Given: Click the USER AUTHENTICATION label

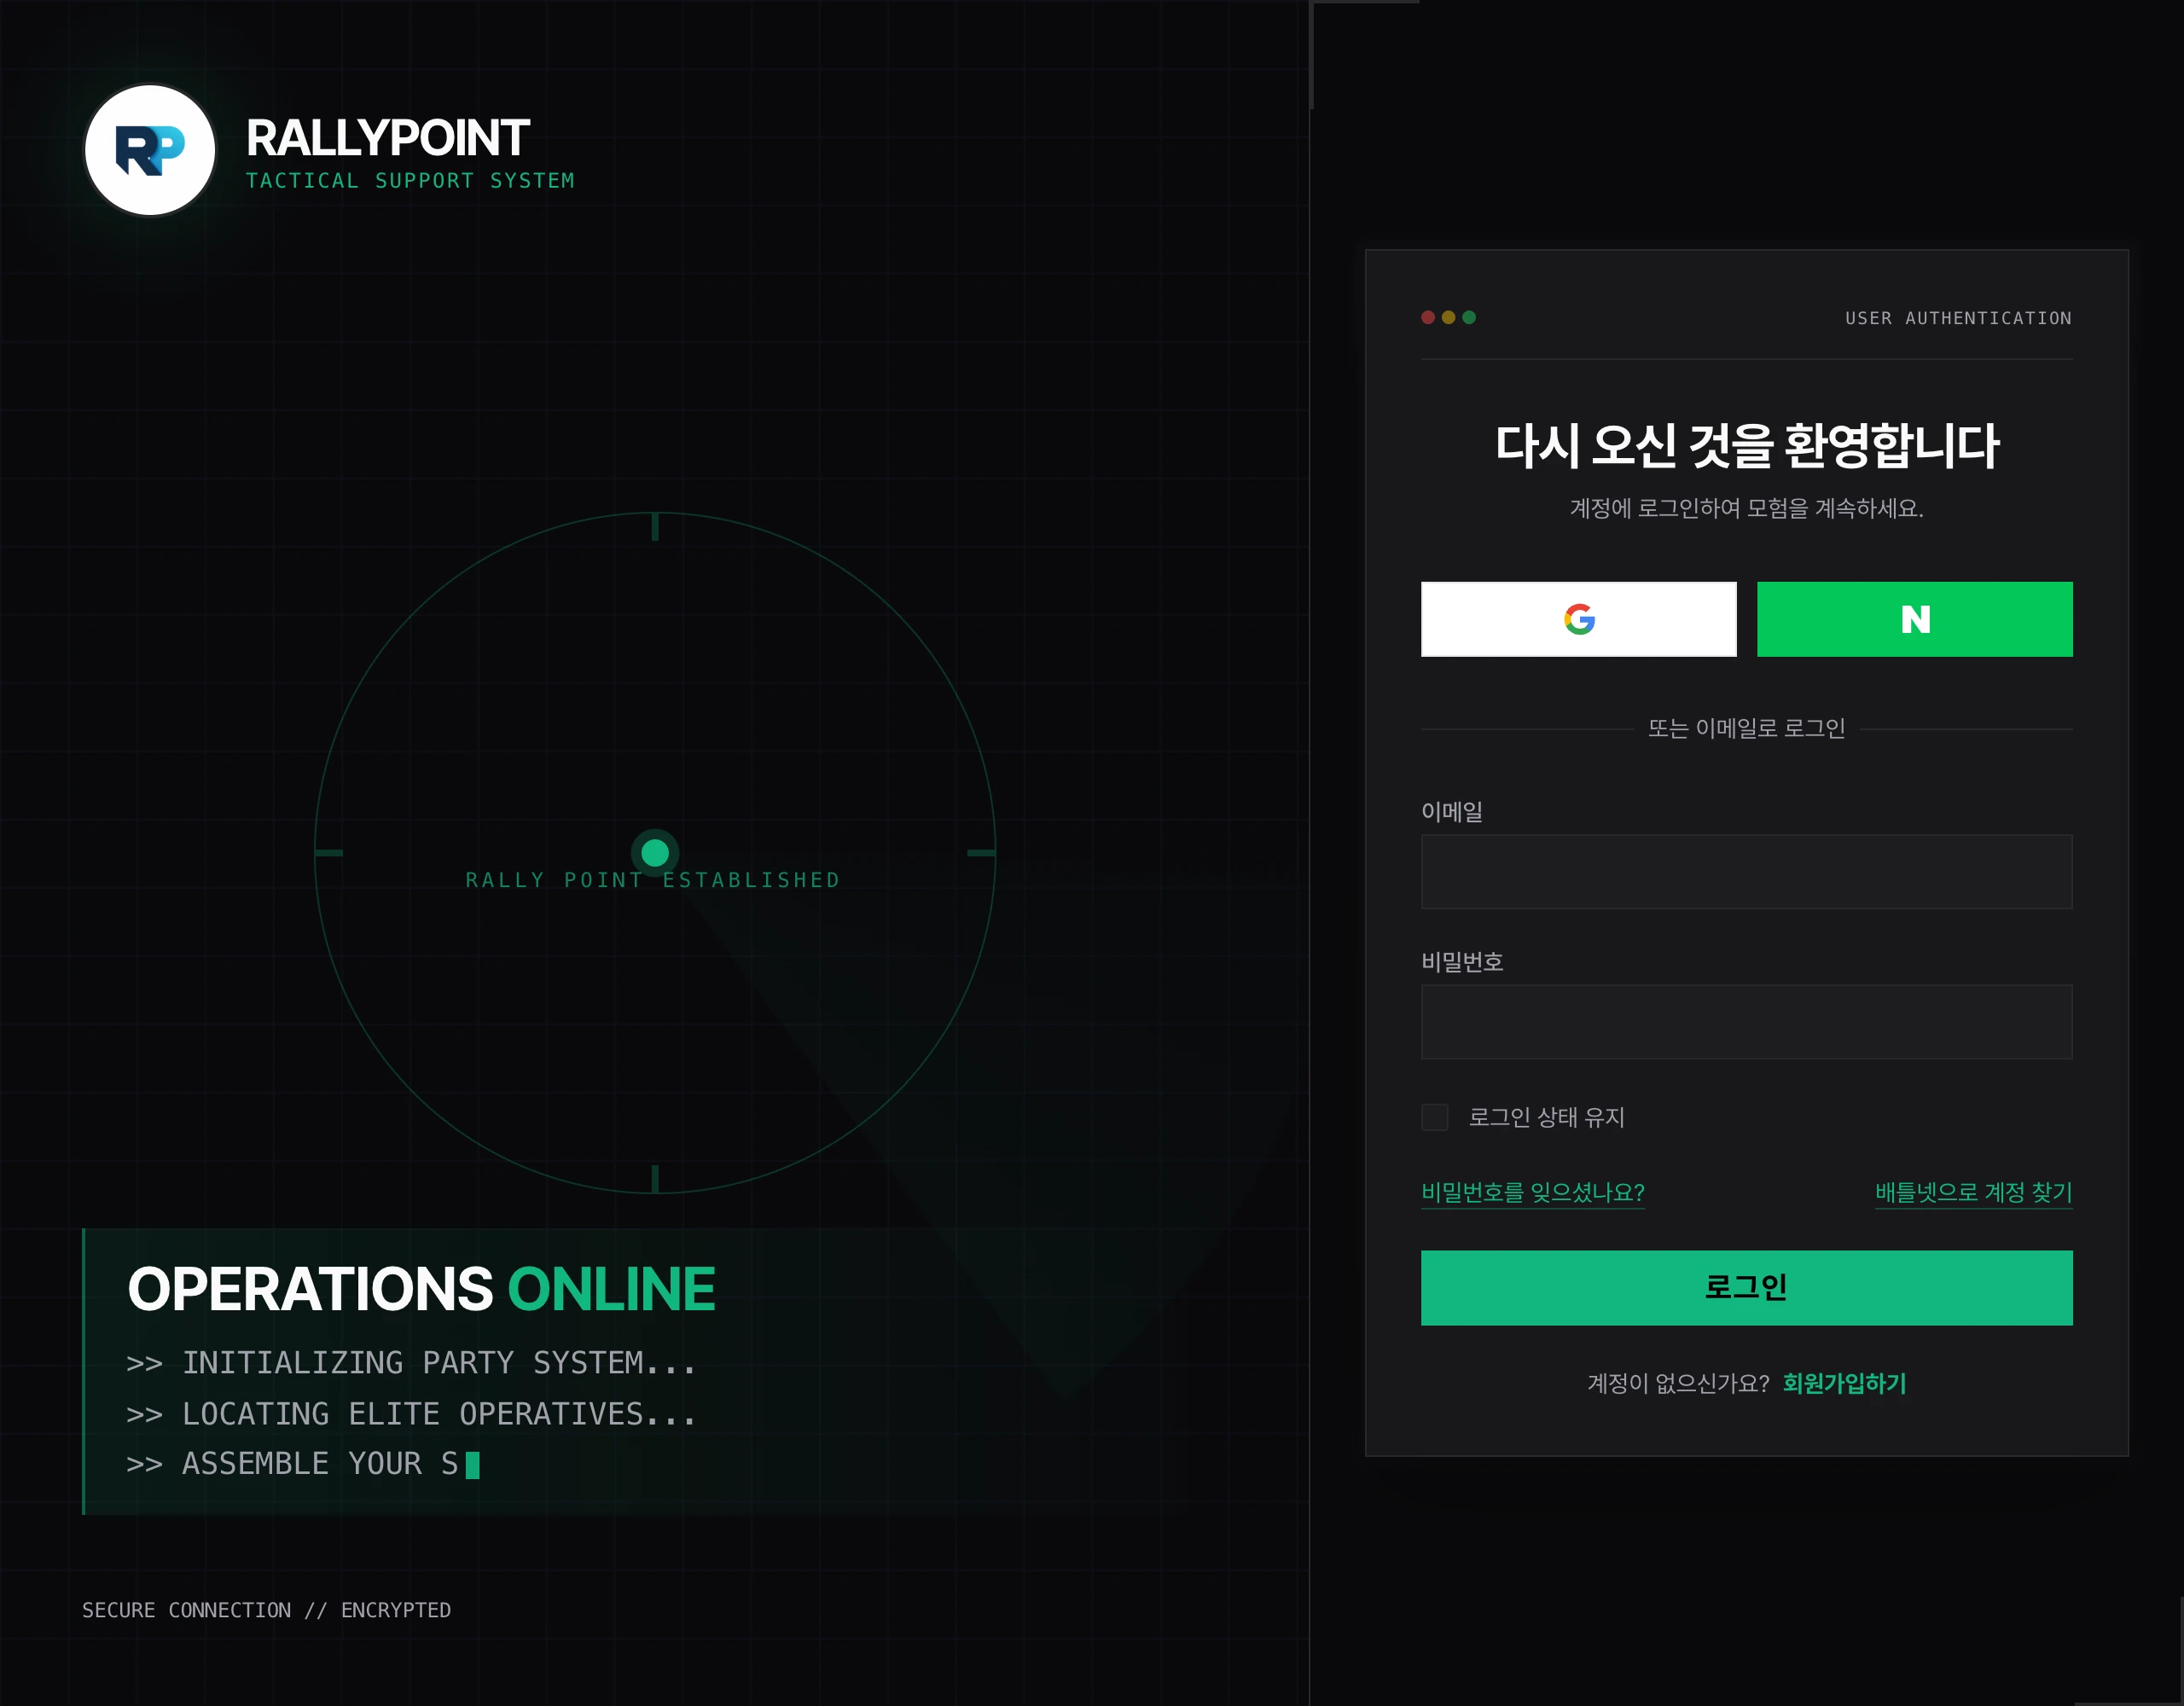Looking at the screenshot, I should click(x=1958, y=318).
